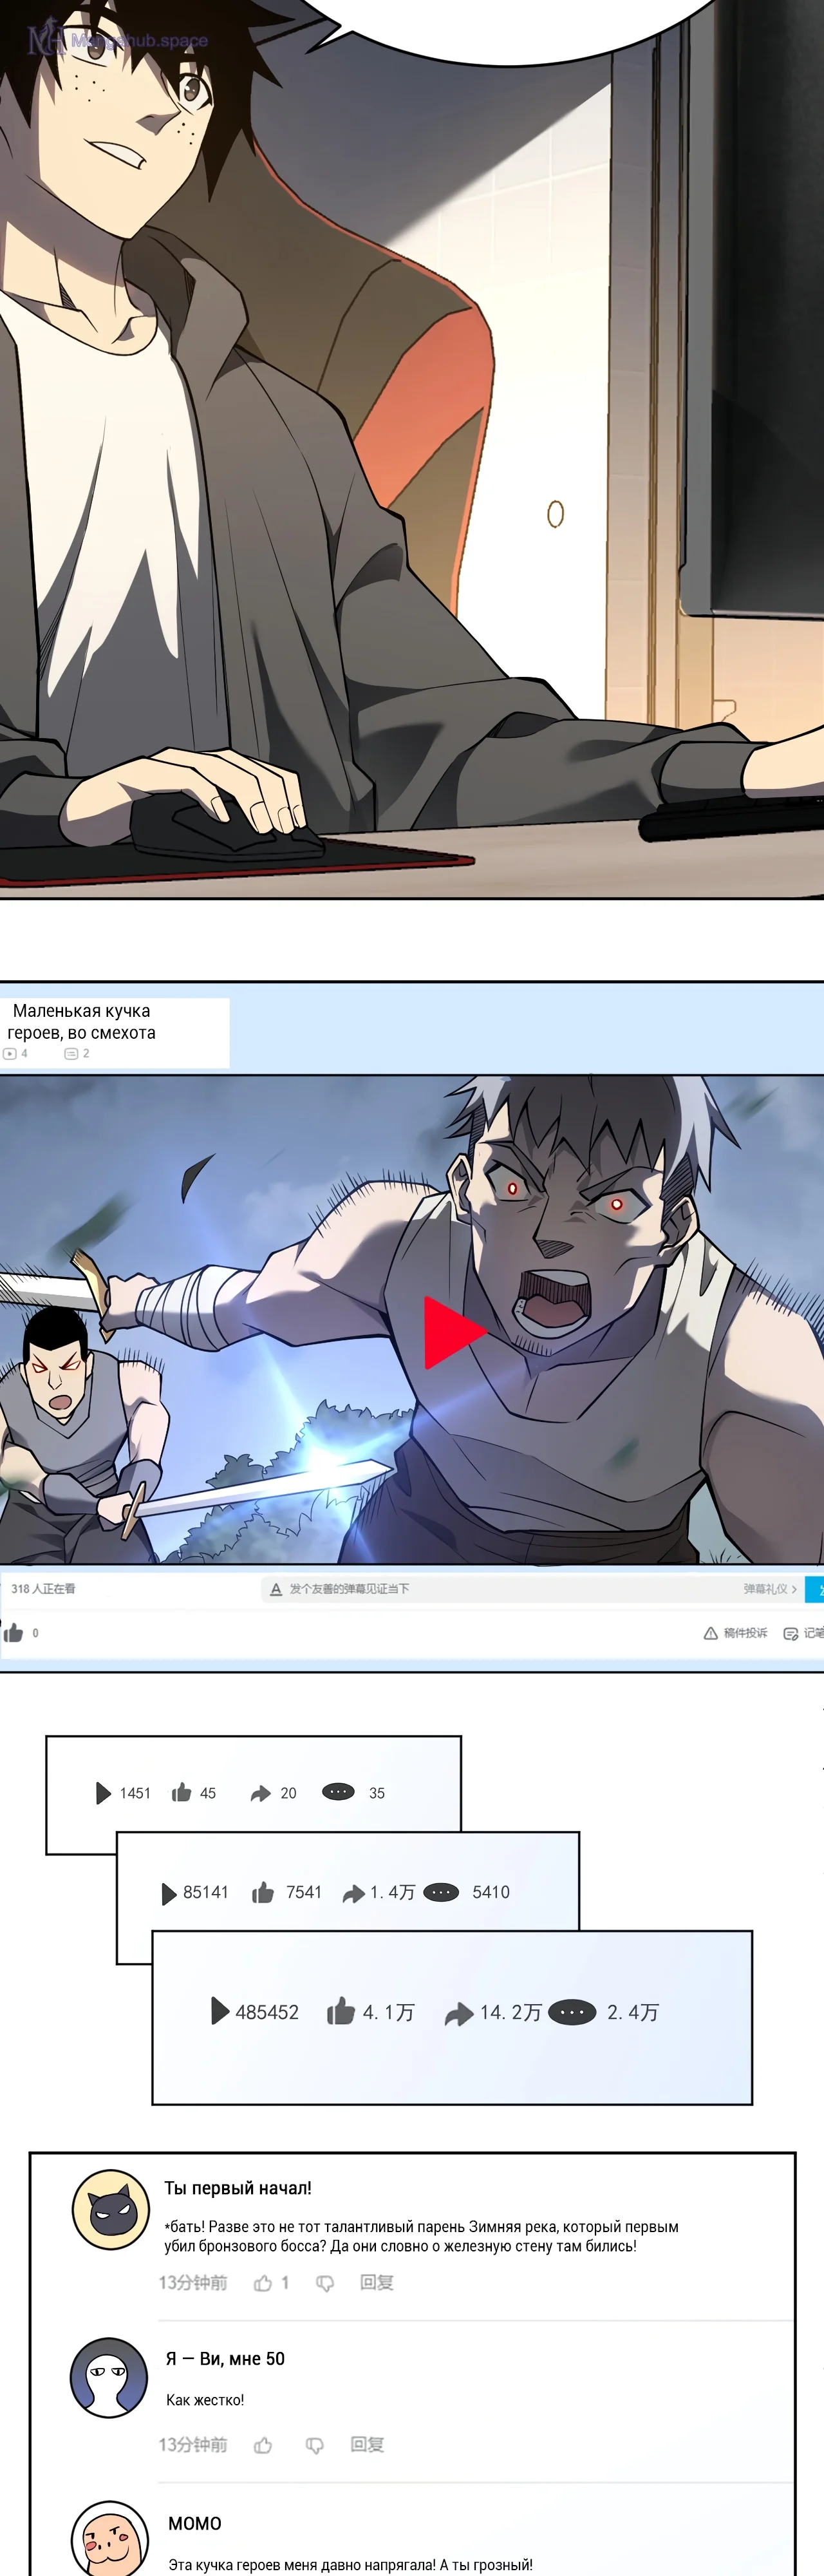Click the username 'Я — Ви, мне 50'

[x=225, y=2359]
